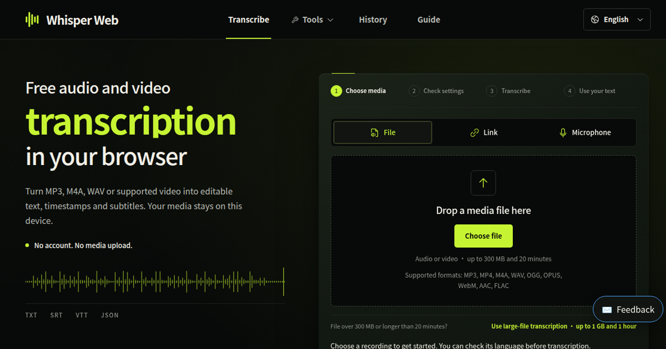Click the JSON format label

(110, 315)
